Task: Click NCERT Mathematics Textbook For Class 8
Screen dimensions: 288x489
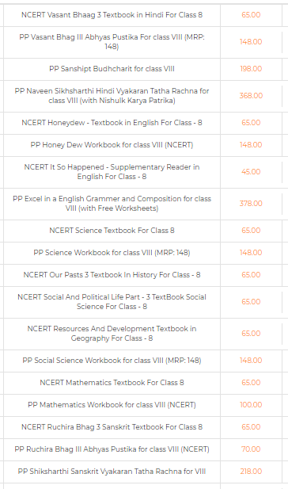Action: pyautogui.click(x=112, y=383)
